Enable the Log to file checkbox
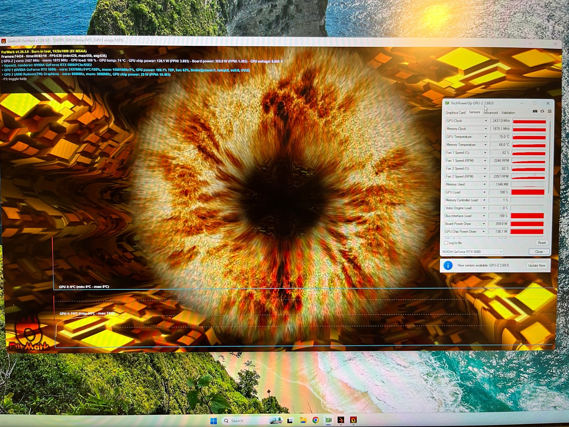The image size is (569, 427). click(x=446, y=243)
